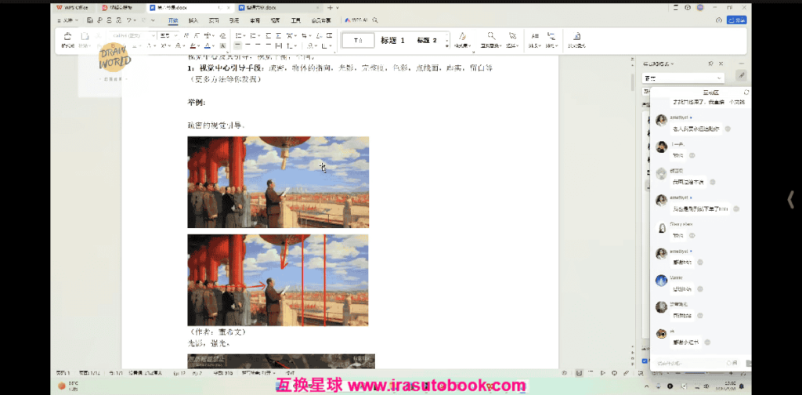The width and height of the screenshot is (802, 395).
Task: Pin the styles side panel
Action: click(711, 63)
